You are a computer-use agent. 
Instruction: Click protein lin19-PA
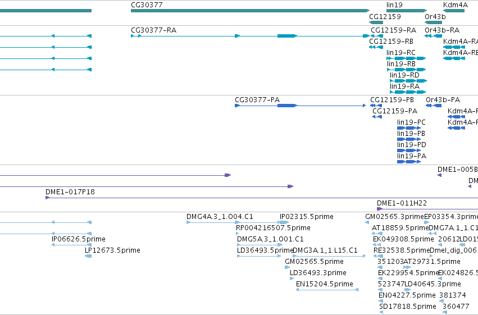(409, 162)
